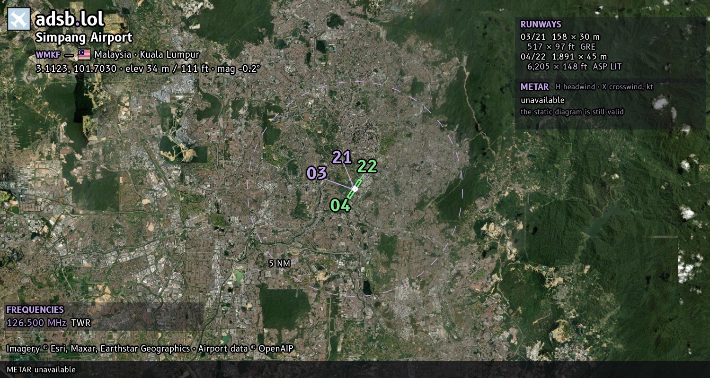Screen dimensions: 710x378
Task: Select the runway 21 label
Action: click(342, 157)
